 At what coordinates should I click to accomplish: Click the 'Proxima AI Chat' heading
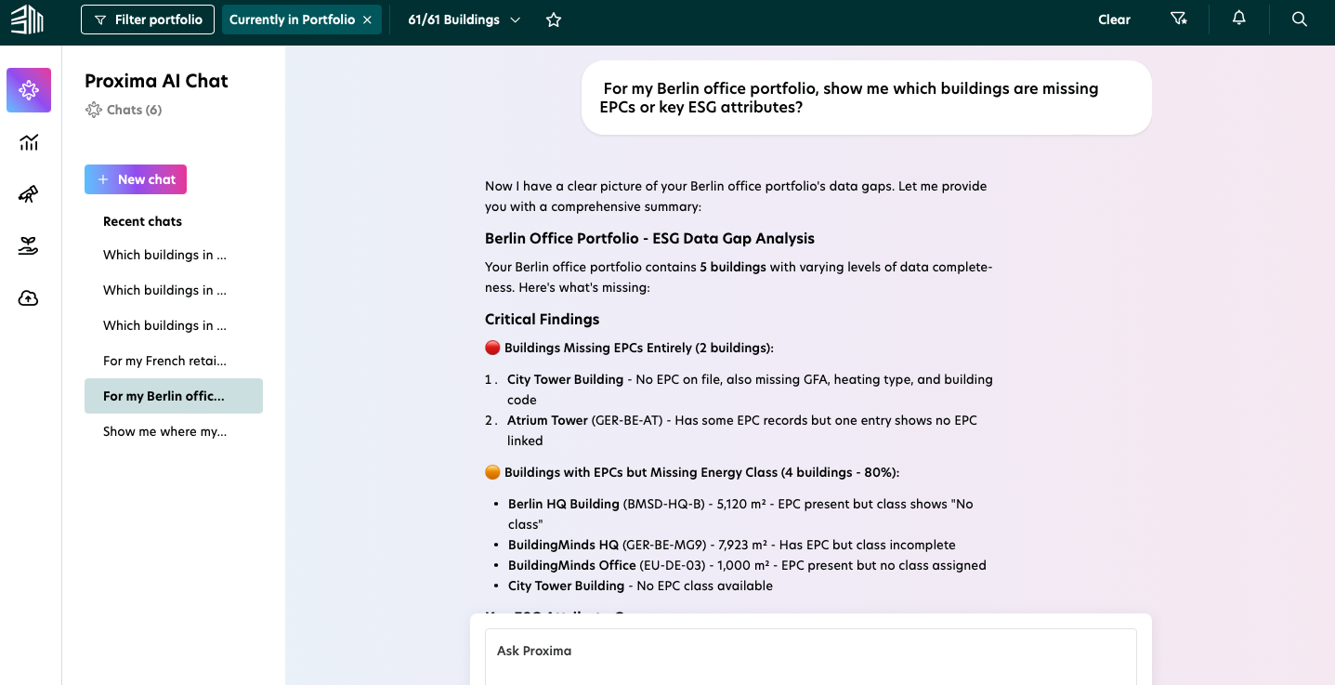coord(156,81)
